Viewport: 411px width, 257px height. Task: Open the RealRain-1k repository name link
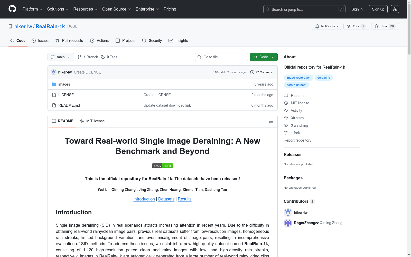pos(50,26)
